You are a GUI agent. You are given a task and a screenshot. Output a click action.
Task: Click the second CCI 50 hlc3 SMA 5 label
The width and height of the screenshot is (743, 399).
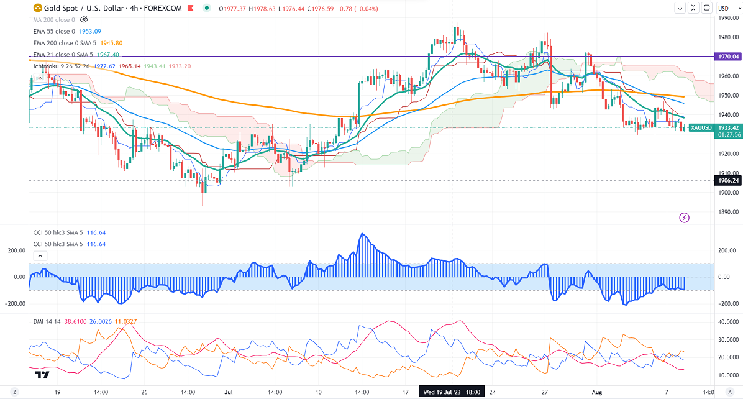click(58, 244)
